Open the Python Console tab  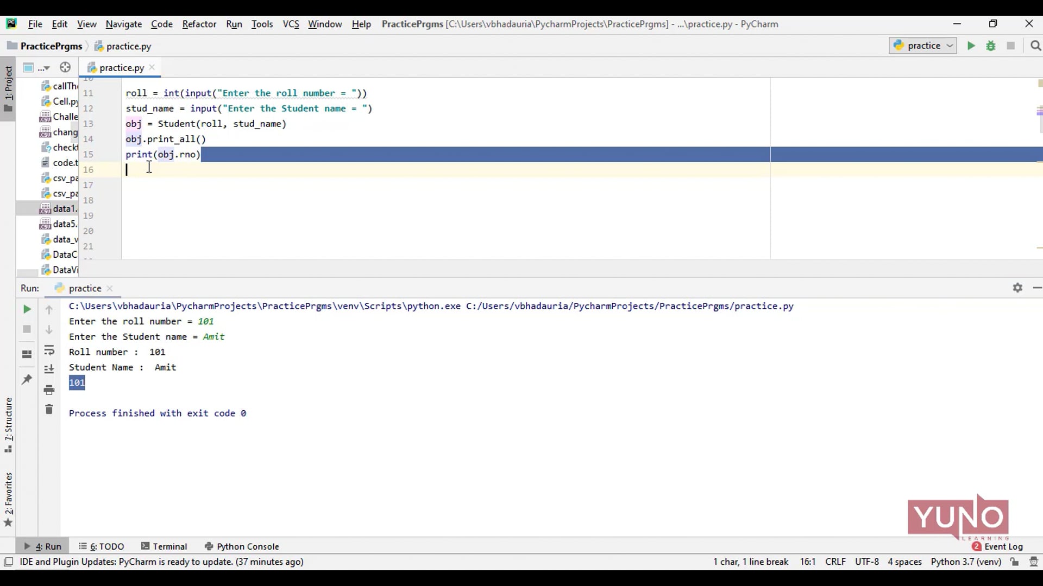click(x=242, y=546)
